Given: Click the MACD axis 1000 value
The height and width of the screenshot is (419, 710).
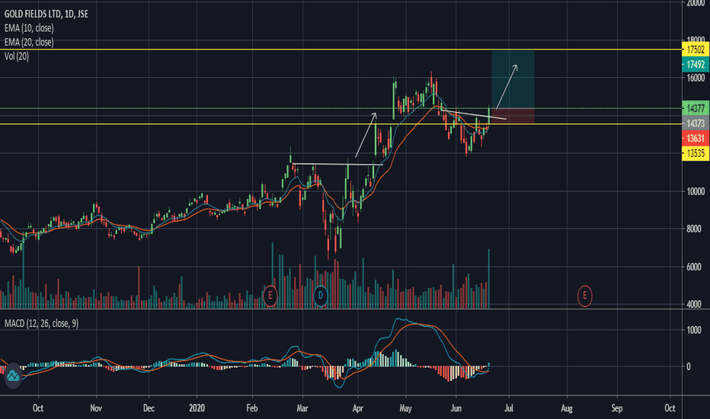Looking at the screenshot, I should pyautogui.click(x=694, y=330).
